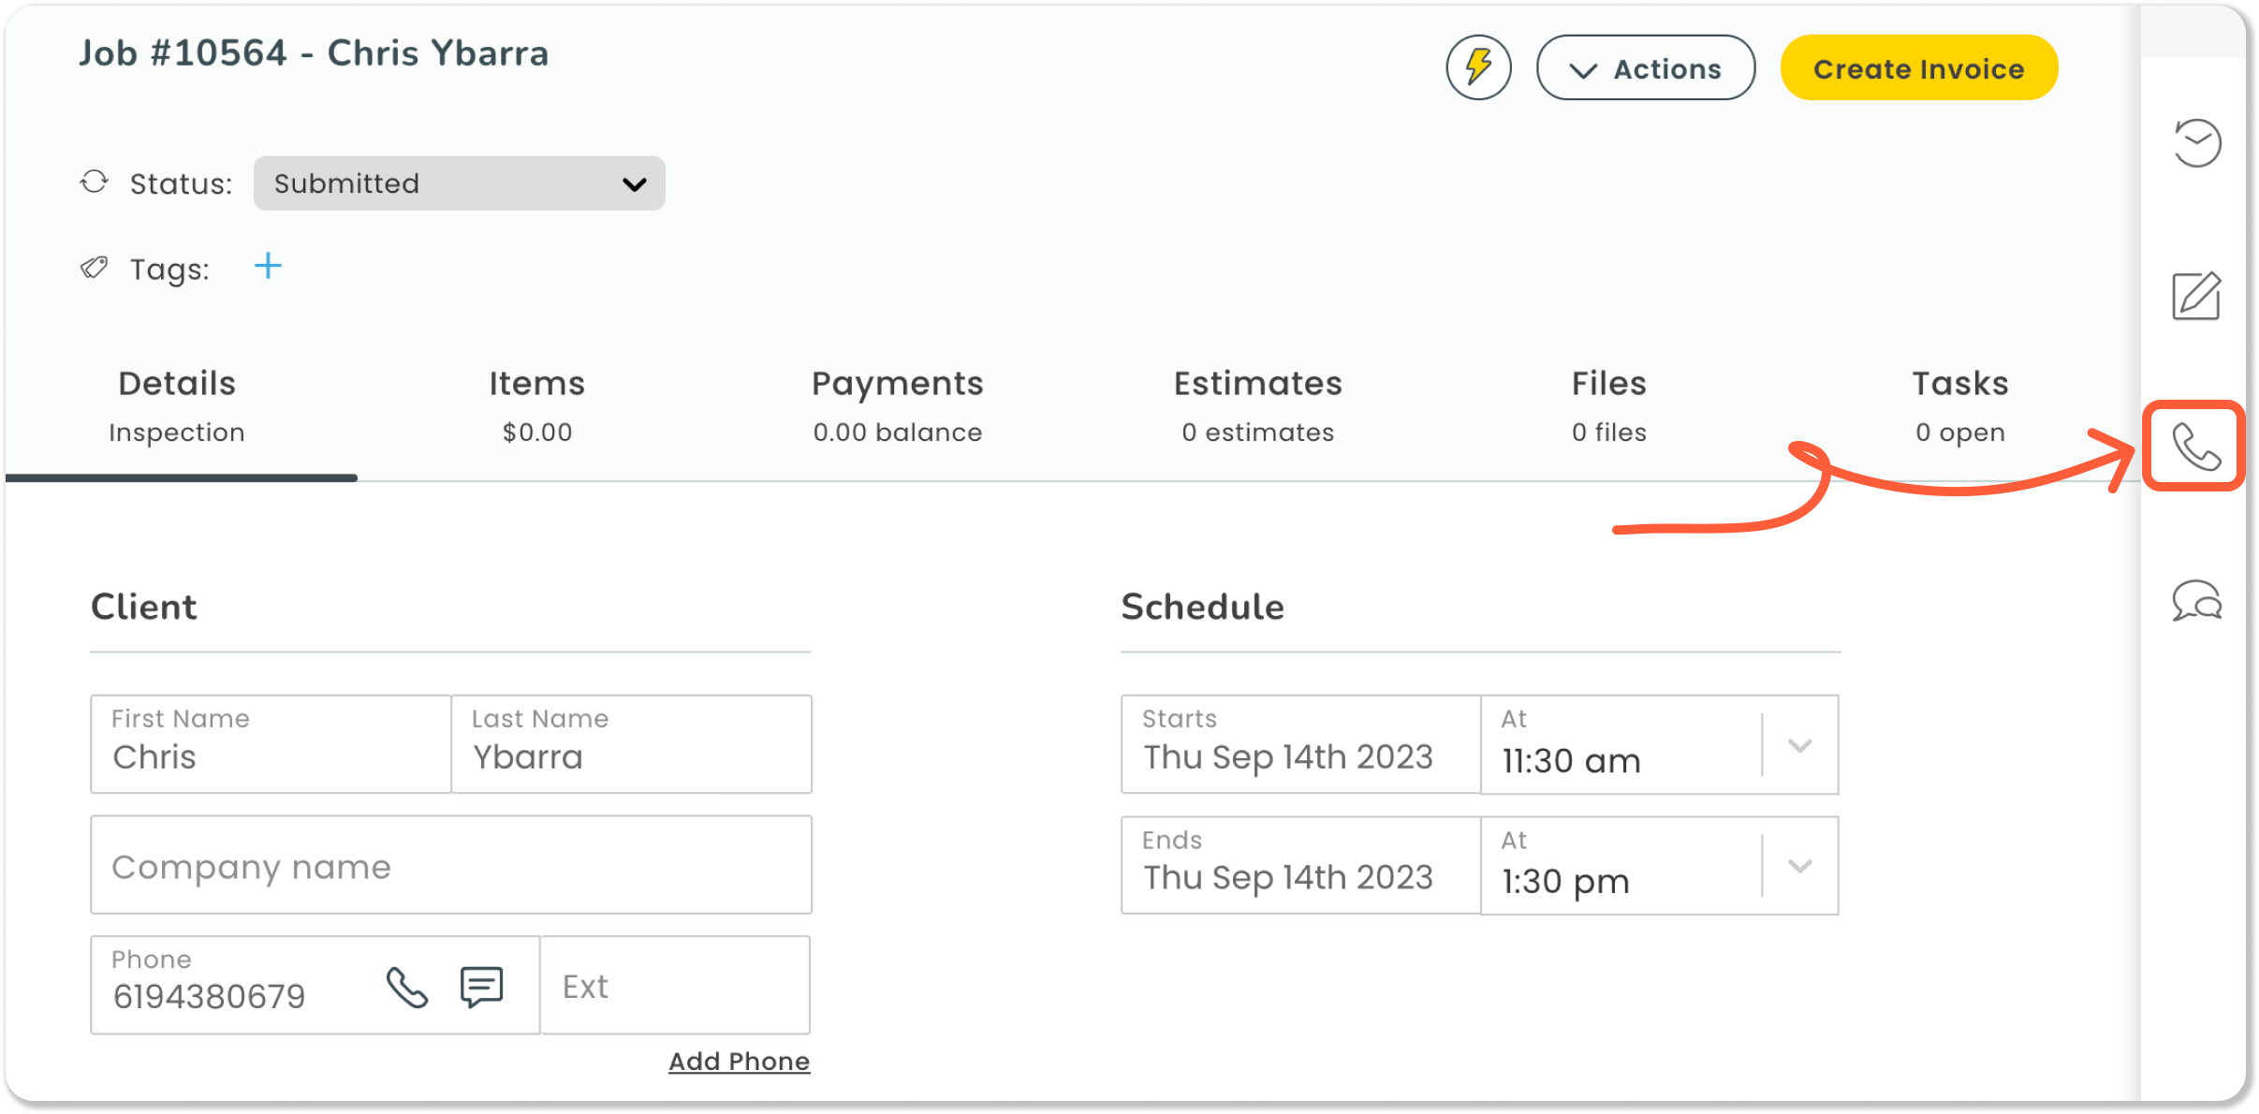Click the Add Phone link
2259x1114 pixels.
pos(739,1062)
